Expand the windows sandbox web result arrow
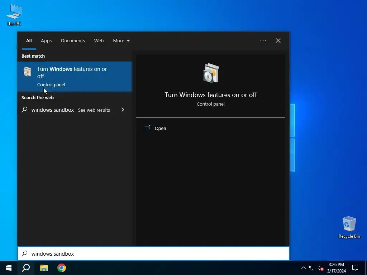This screenshot has height=275, width=367. click(x=123, y=110)
